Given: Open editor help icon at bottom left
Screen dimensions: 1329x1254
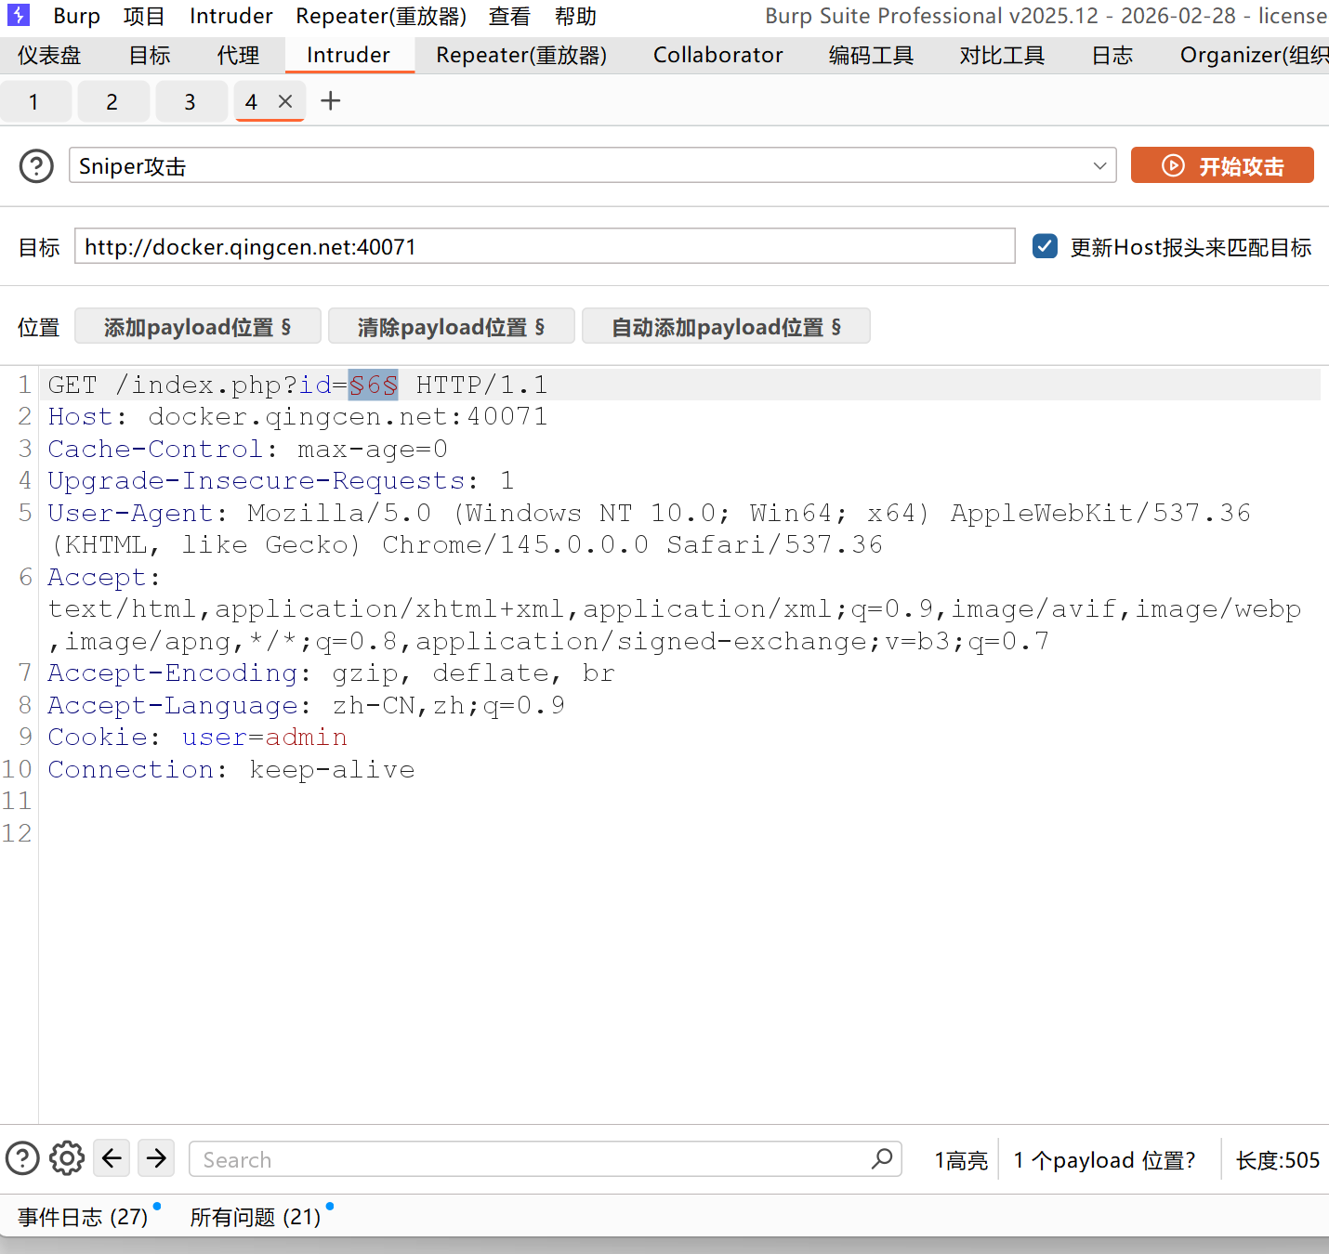Looking at the screenshot, I should (x=22, y=1158).
